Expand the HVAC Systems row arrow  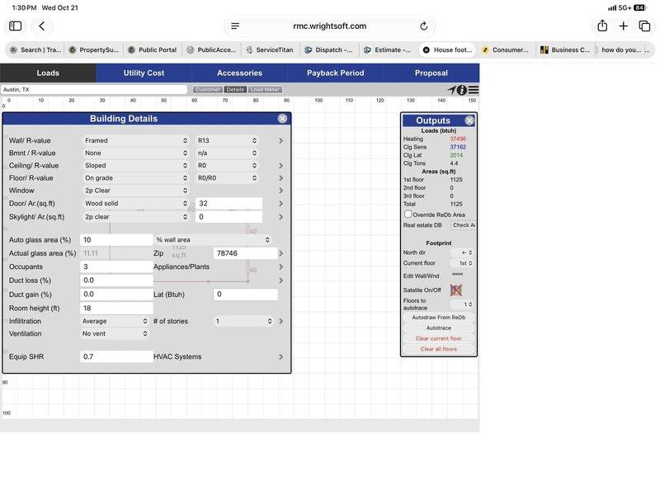280,357
